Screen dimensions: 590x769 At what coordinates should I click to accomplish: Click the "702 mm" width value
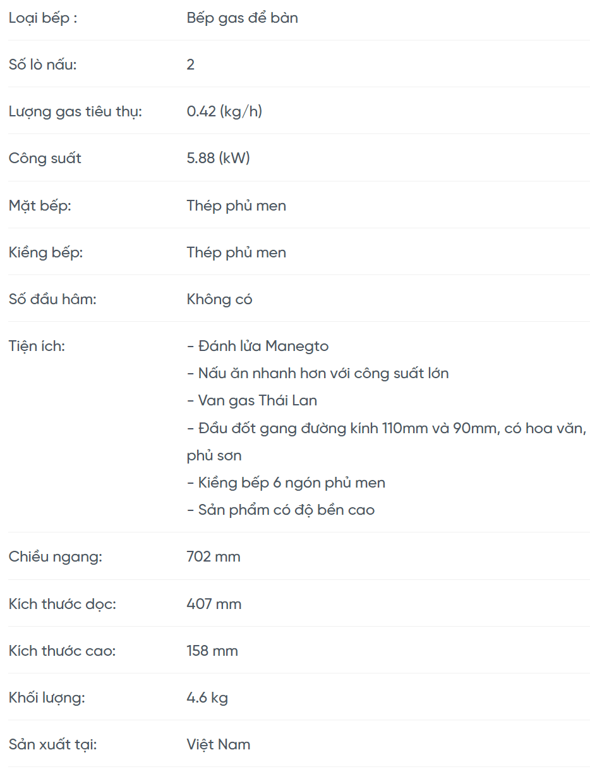pyautogui.click(x=214, y=557)
